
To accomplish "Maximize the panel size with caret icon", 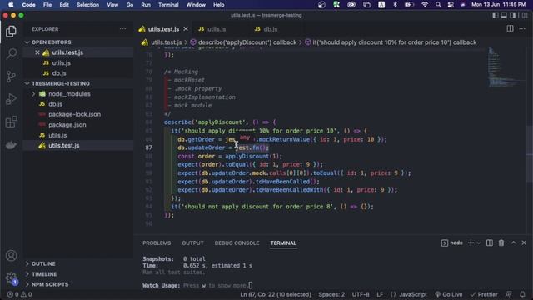I will pyautogui.click(x=513, y=242).
